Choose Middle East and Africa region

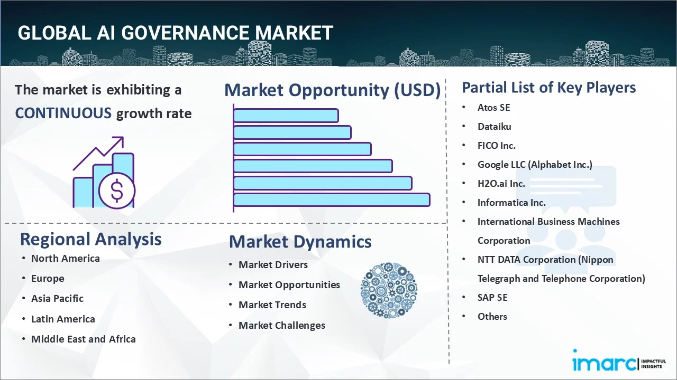click(83, 339)
